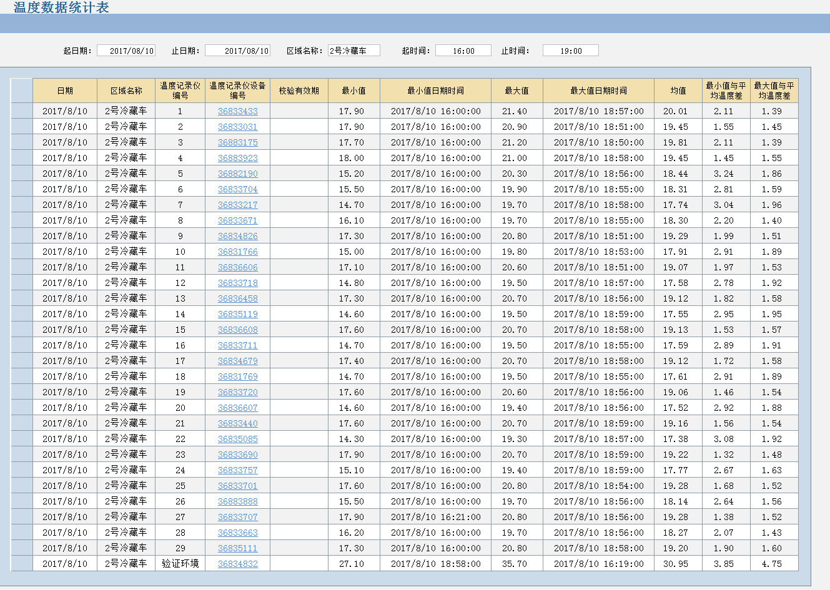Open device link 36882190 for recorder 5
The width and height of the screenshot is (830, 590).
pos(237,174)
